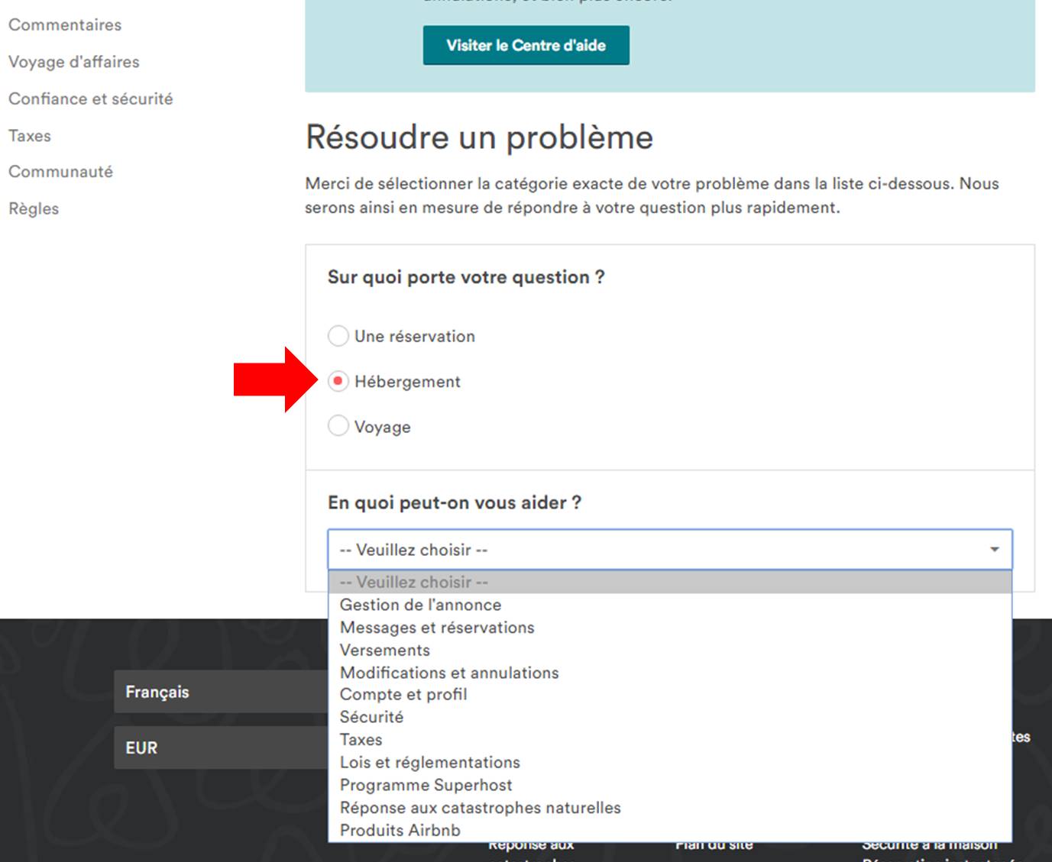Choose Gestion de l'annonce from list
Viewport: 1052px width, 862px height.
click(420, 605)
